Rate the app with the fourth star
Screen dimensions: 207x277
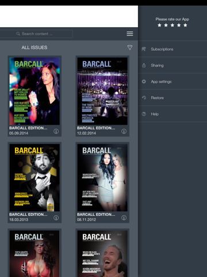pos(179,25)
